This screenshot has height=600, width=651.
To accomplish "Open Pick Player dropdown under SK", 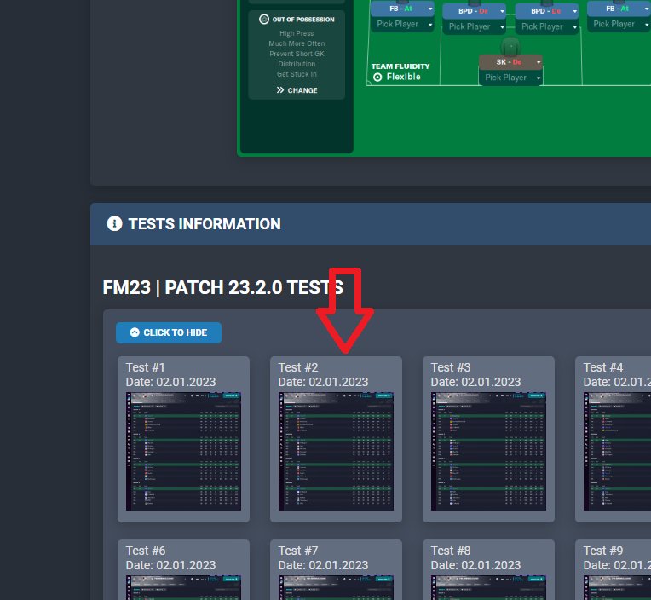I will click(510, 78).
